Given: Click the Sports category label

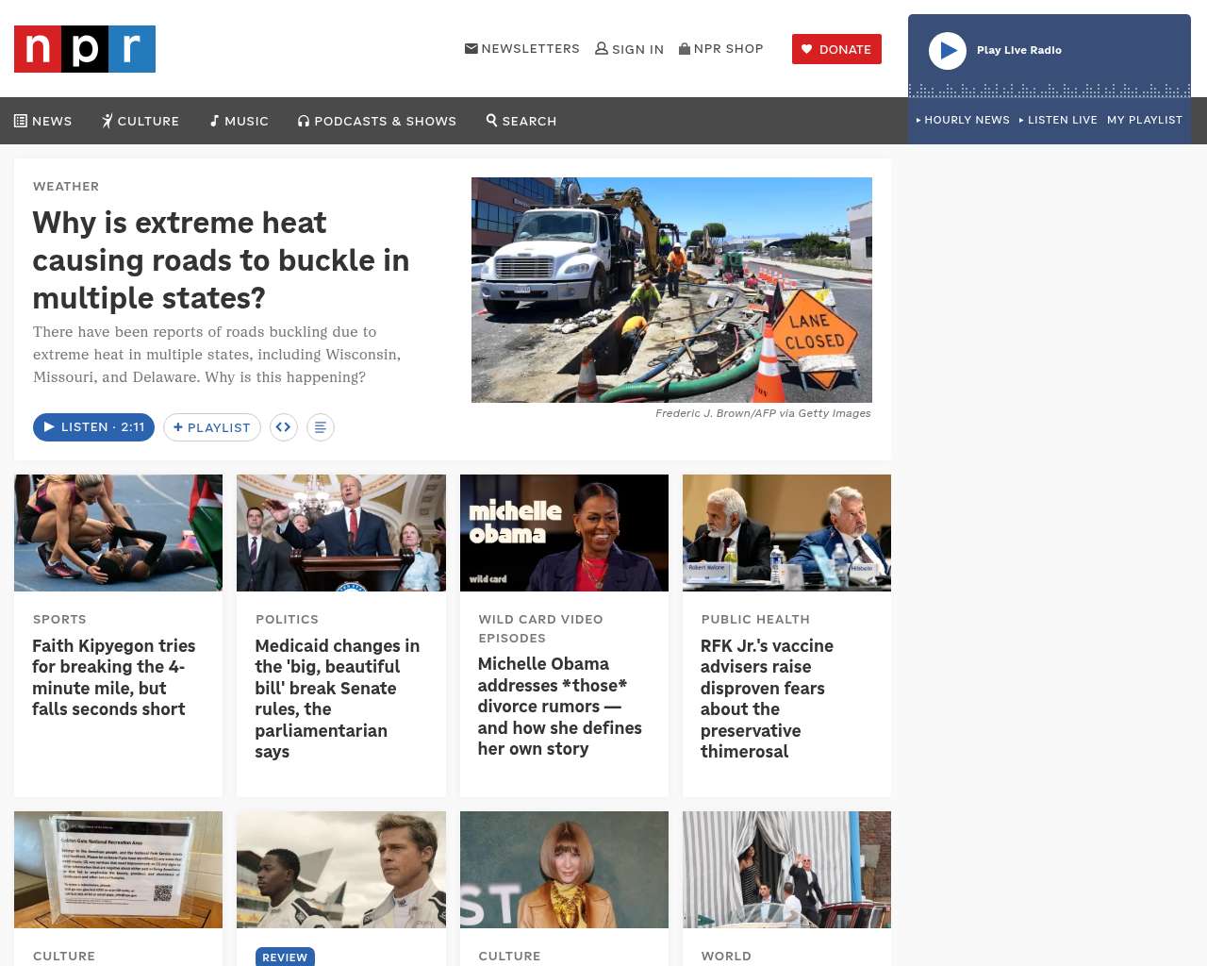Looking at the screenshot, I should coord(59,620).
